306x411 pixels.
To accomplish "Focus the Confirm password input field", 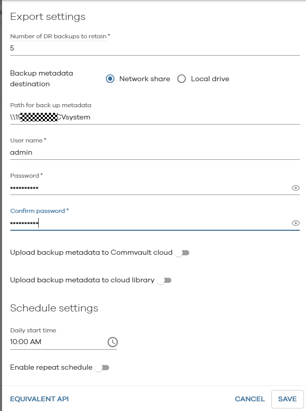I will [x=148, y=223].
